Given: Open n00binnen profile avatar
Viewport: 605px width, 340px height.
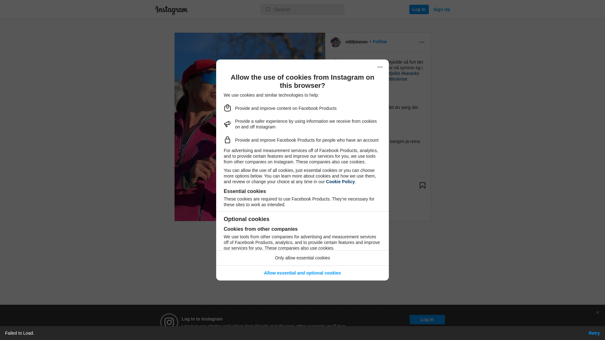Looking at the screenshot, I should (336, 42).
